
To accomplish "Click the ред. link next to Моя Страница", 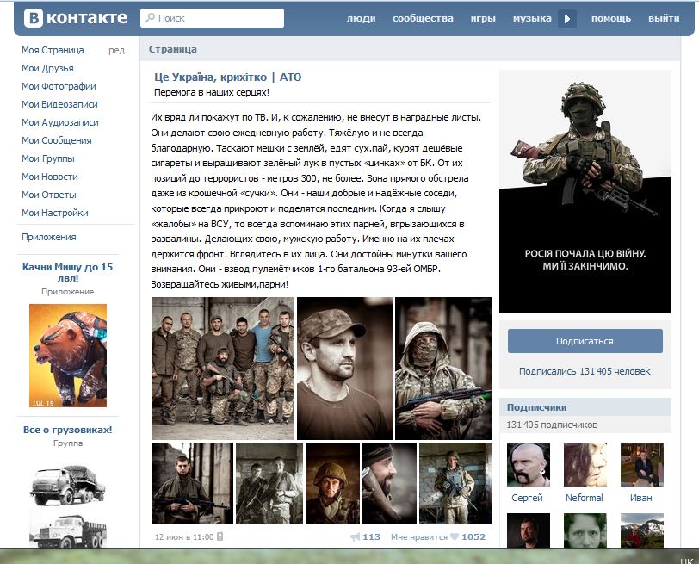I will pos(118,51).
